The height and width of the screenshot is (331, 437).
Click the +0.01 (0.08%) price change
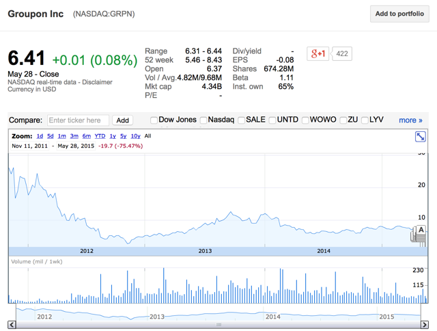[95, 60]
